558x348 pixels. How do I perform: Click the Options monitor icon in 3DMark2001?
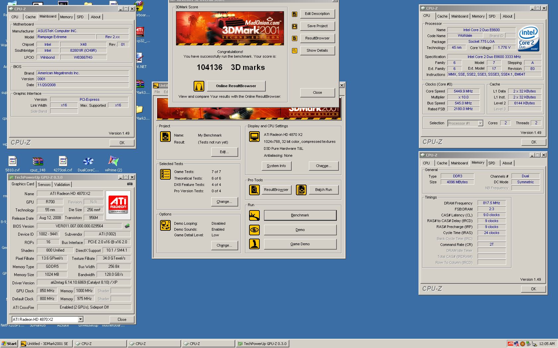165,225
